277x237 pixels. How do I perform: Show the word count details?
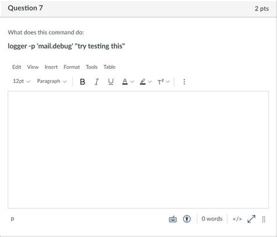(212, 219)
